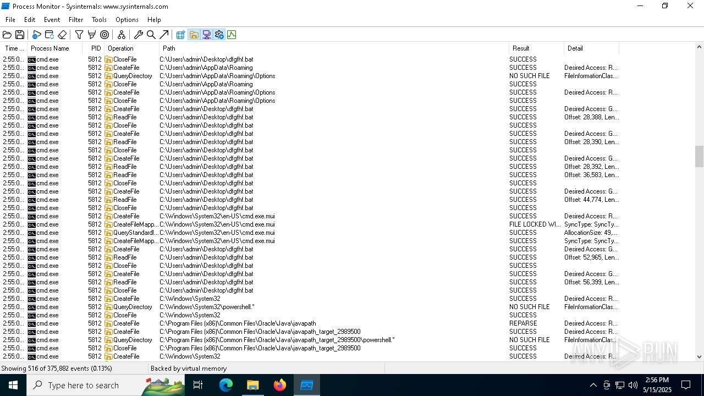704x396 pixels.
Task: Toggle Show Process and Thread Activity icon
Action: (x=219, y=35)
